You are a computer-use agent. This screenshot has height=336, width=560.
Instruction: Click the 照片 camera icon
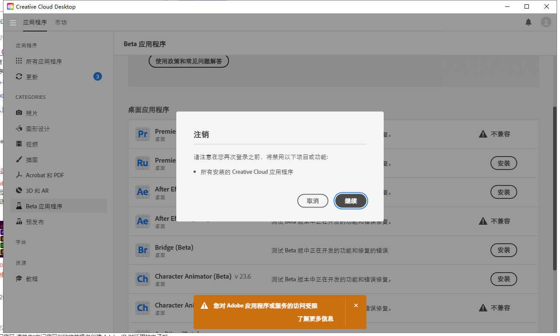click(x=19, y=113)
